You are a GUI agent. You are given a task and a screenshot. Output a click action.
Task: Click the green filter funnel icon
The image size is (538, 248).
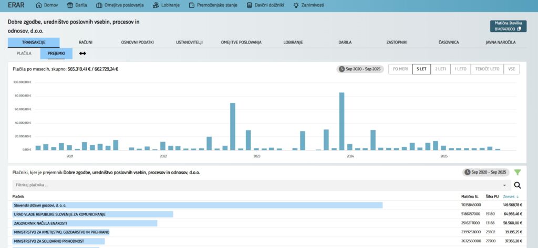coord(518,172)
